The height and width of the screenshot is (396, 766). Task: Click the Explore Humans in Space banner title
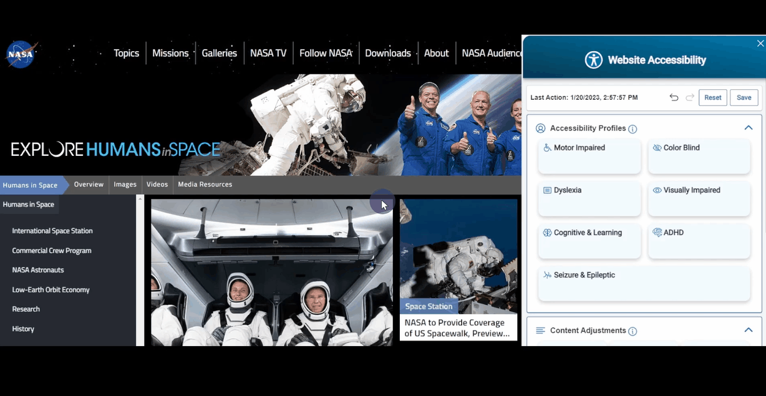click(x=116, y=149)
